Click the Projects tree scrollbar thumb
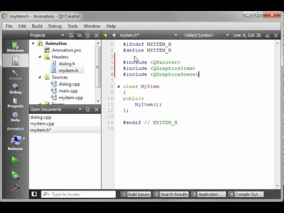Image resolution: width=284 pixels, height=213 pixels. [98, 67]
